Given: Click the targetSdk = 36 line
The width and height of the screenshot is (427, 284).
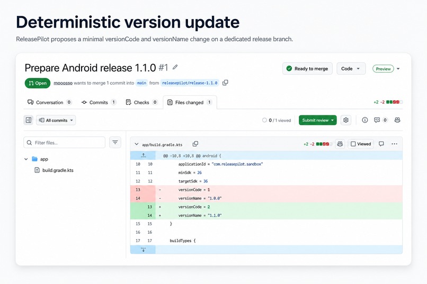Looking at the screenshot, I should point(266,181).
